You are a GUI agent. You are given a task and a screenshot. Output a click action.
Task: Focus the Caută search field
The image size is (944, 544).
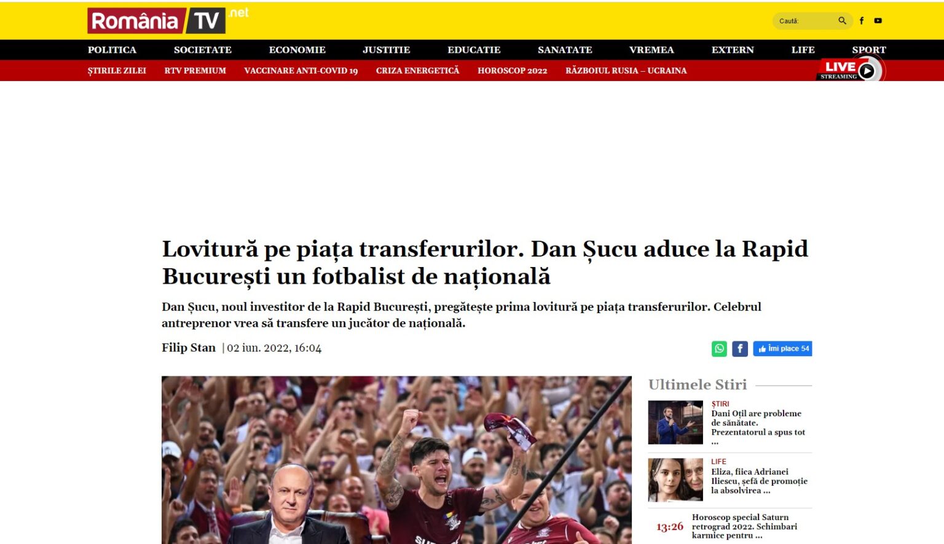(805, 21)
